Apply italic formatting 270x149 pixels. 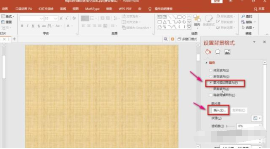point(28,26)
